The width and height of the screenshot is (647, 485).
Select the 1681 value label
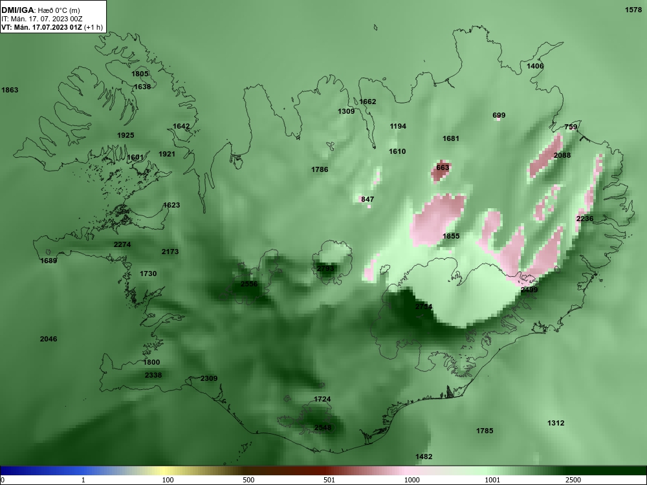[x=450, y=138]
